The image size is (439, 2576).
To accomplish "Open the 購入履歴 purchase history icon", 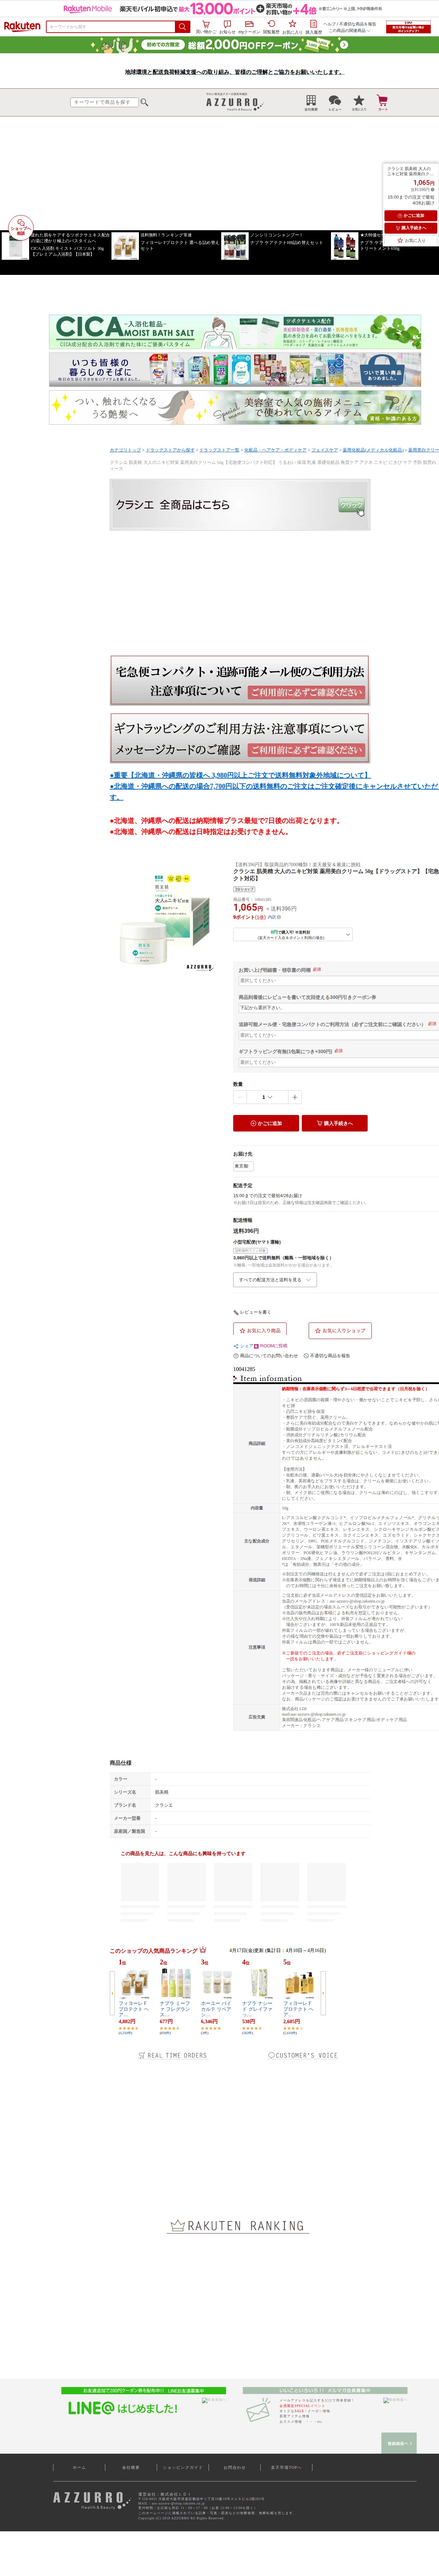I will click(x=313, y=27).
